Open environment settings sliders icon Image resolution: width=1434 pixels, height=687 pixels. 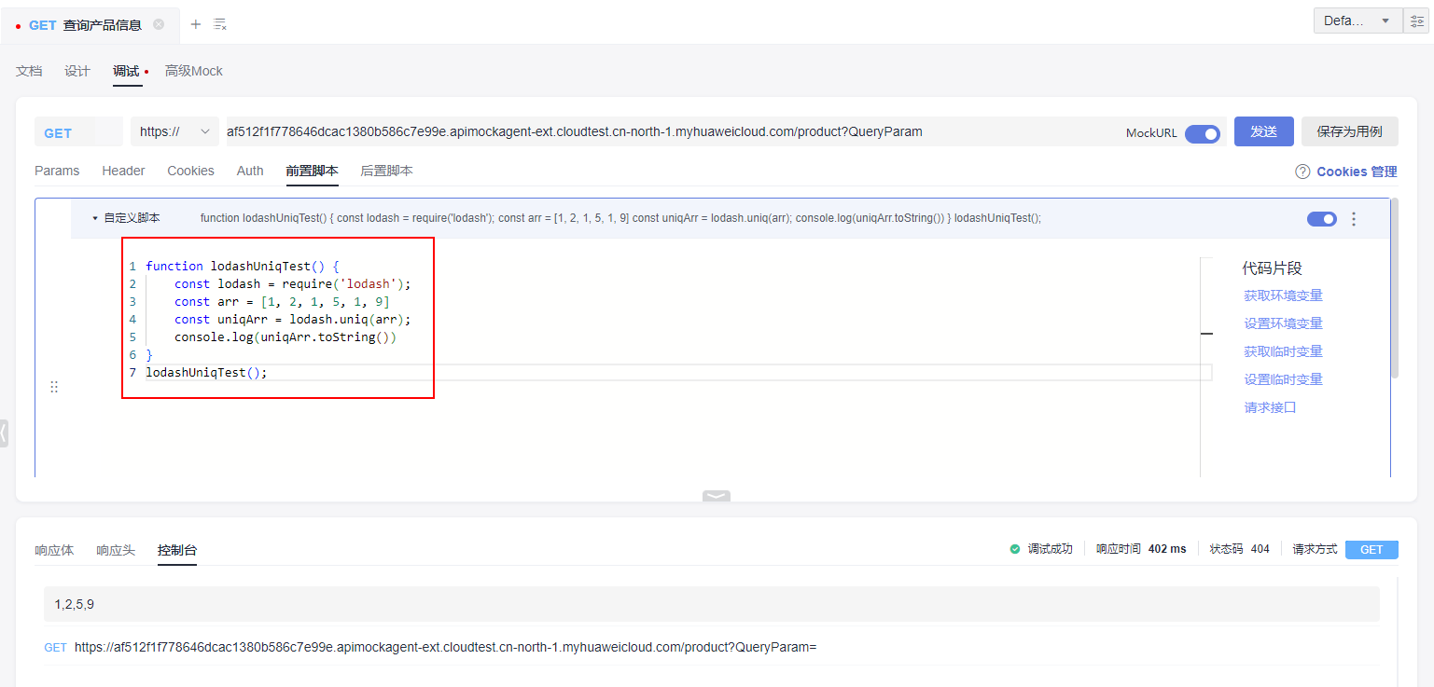pos(1417,21)
